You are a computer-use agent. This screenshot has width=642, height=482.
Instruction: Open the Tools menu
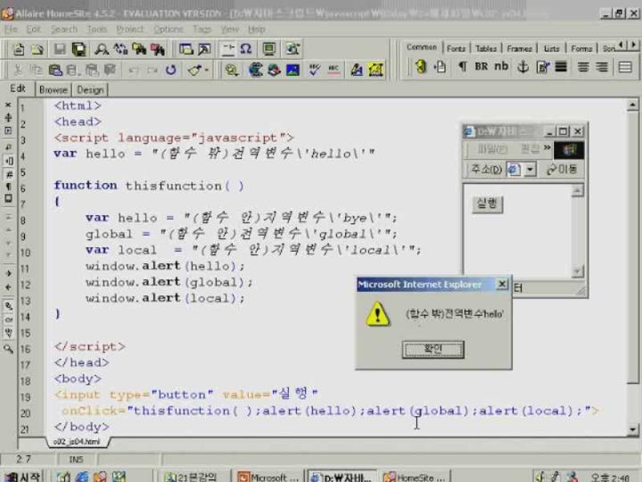click(96, 29)
